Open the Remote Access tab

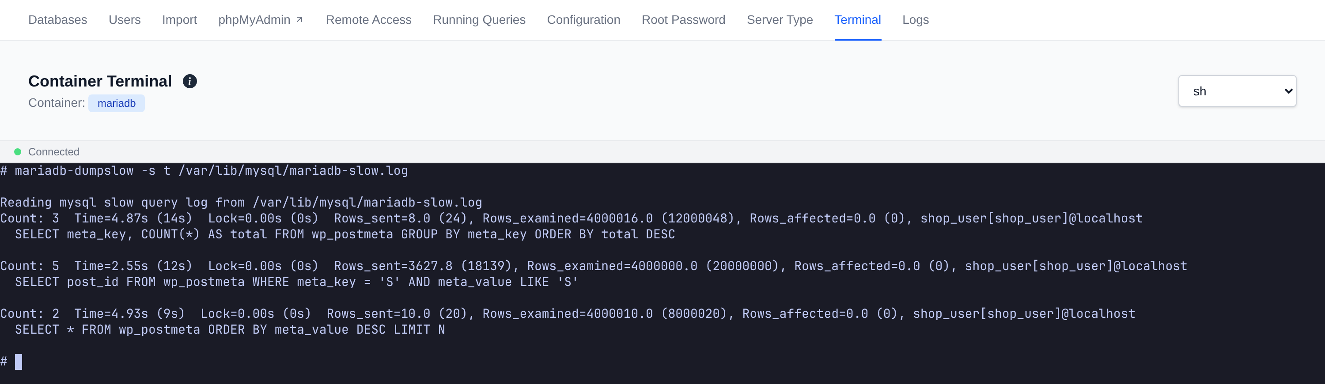[368, 19]
